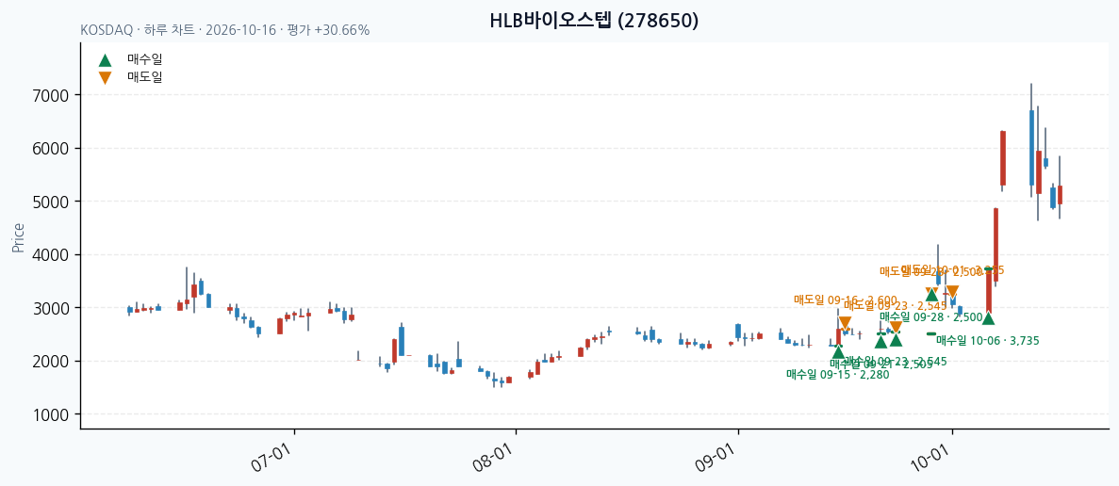This screenshot has width=1119, height=486.
Task: Click the orange 매도일 triangle in the legend
Action: coord(105,77)
